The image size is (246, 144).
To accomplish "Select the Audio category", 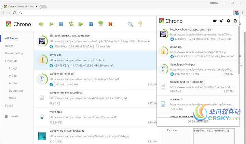I will [x=13, y=83].
